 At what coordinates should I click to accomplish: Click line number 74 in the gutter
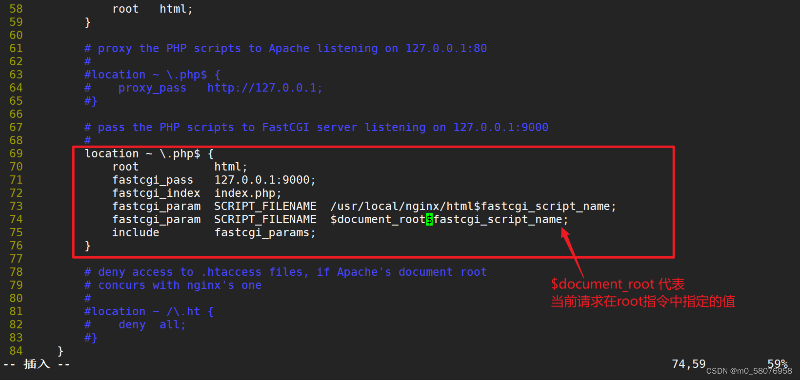pyautogui.click(x=16, y=219)
